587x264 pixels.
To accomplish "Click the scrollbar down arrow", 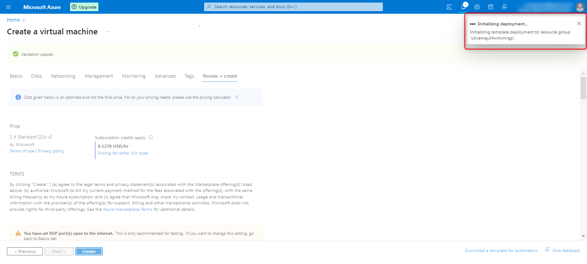I will (x=583, y=236).
